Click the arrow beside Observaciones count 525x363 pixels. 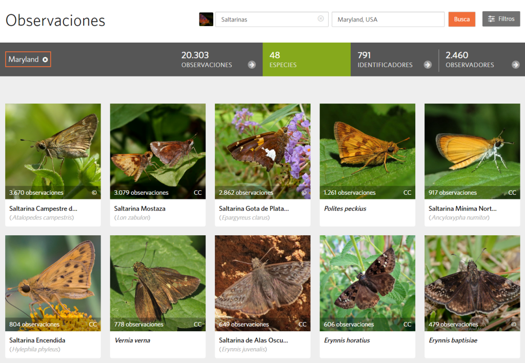[x=252, y=65]
